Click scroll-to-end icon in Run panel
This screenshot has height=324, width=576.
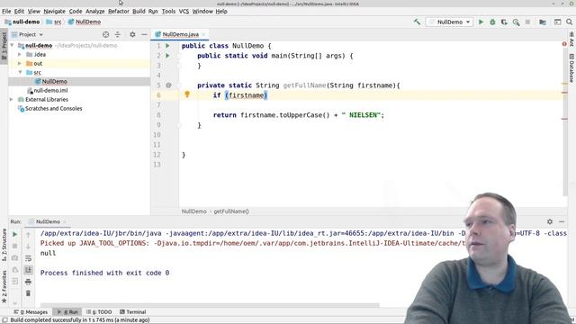(x=28, y=270)
